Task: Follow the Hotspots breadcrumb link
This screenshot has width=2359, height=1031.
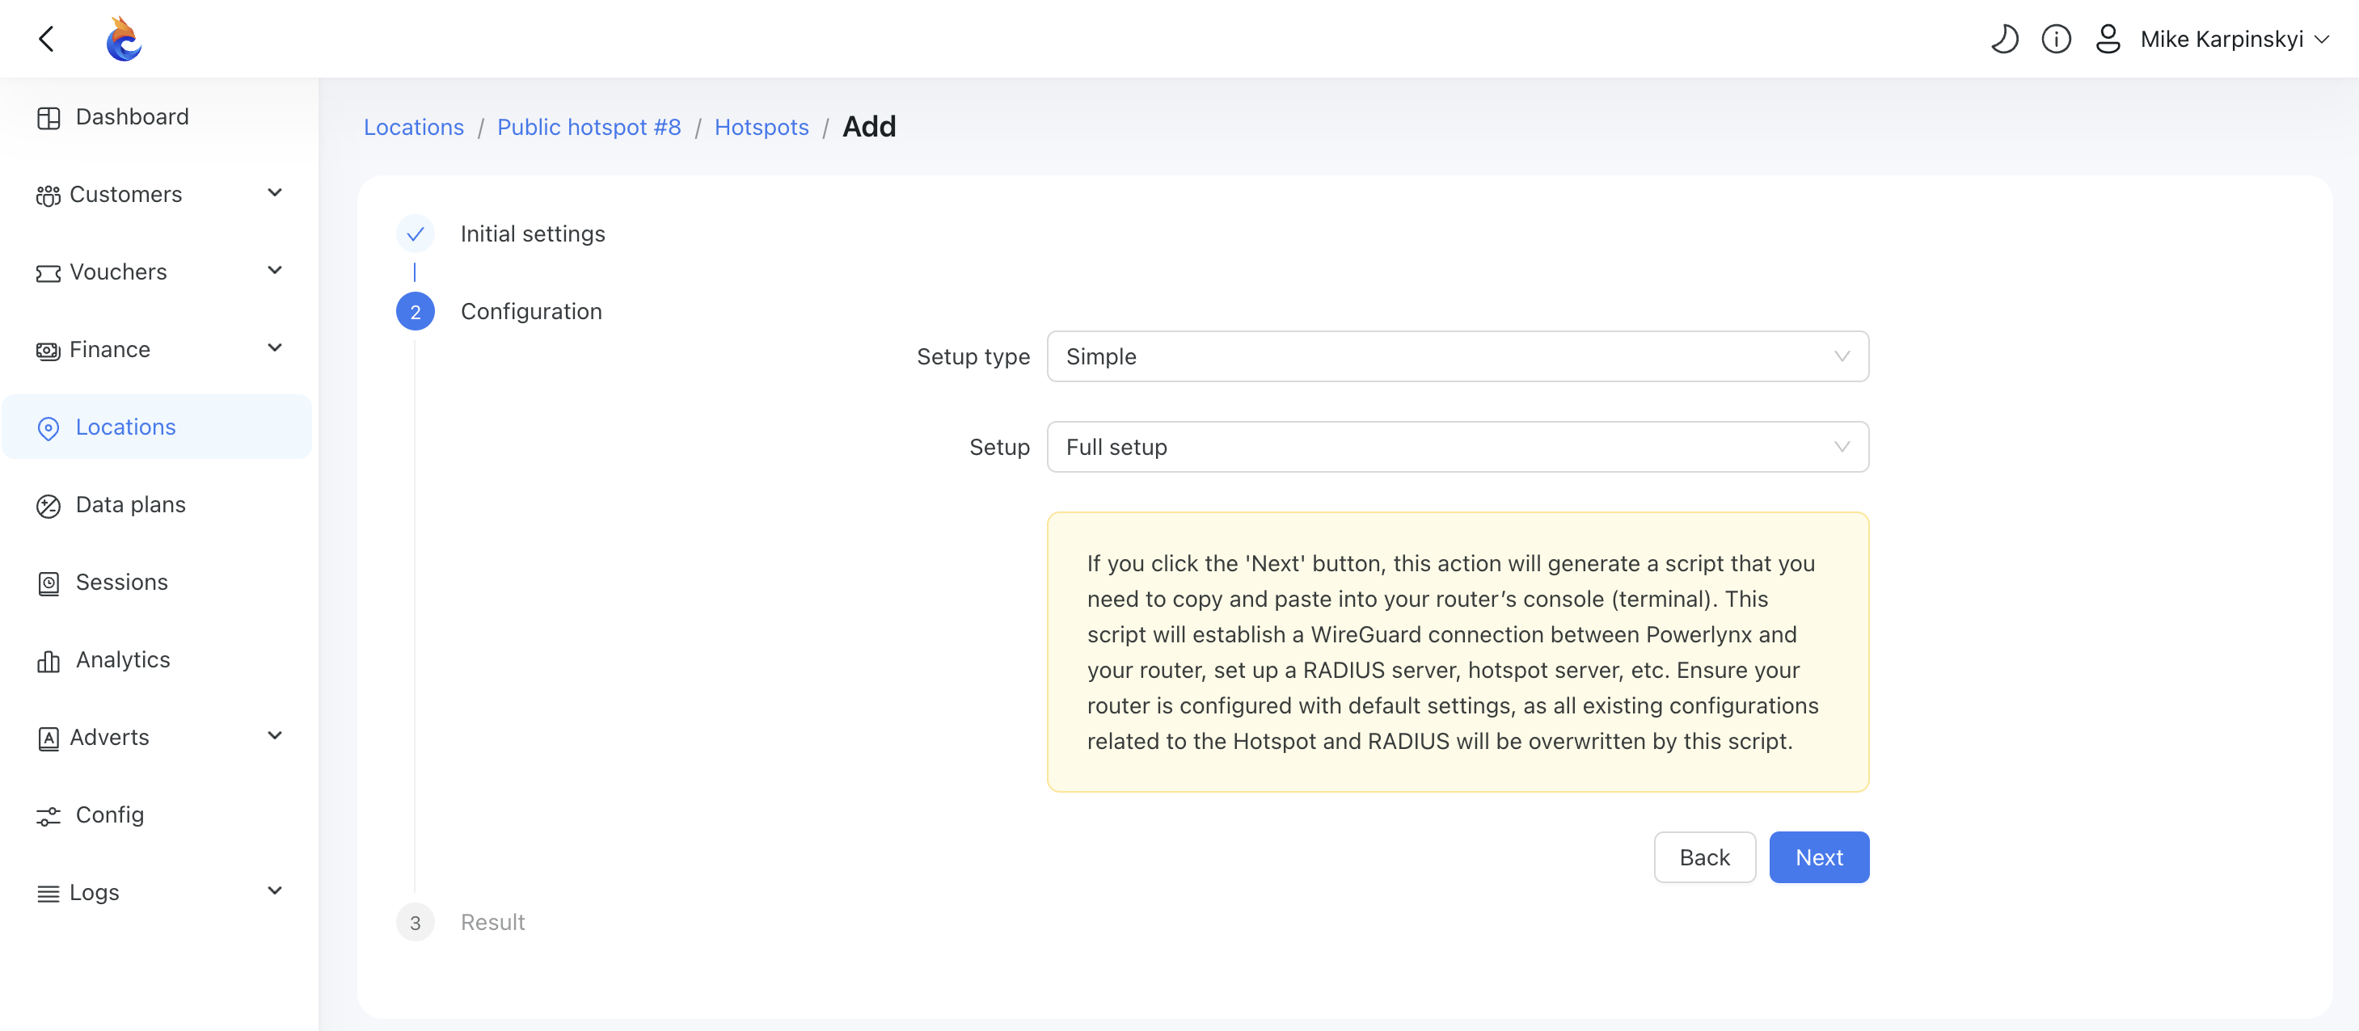Action: coord(761,128)
